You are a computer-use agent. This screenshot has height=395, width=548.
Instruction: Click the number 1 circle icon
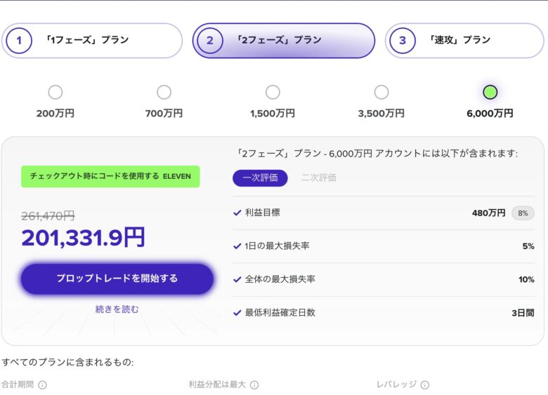(19, 41)
